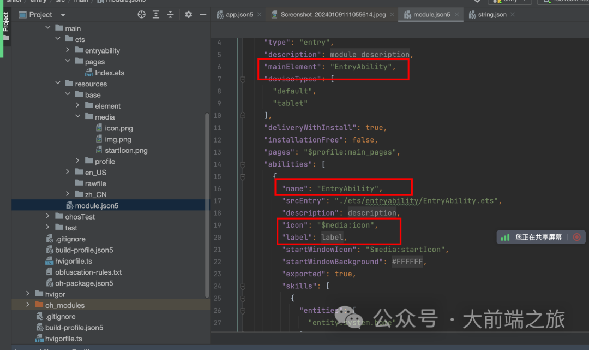Select module.json5 in project tree

click(x=97, y=206)
